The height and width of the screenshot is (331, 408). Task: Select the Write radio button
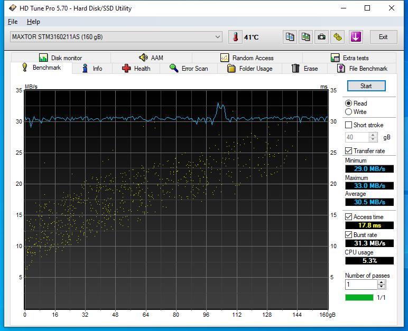(348, 112)
